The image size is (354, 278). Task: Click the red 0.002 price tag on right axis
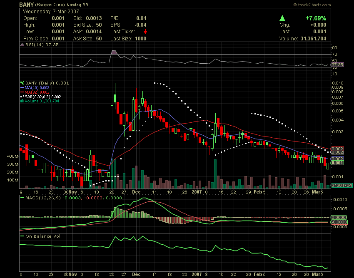coord(337,149)
